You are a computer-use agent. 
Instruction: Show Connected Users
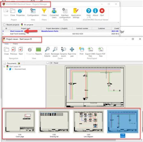click(x=54, y=13)
